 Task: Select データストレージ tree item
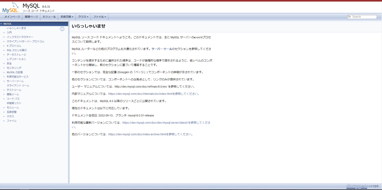17,55
